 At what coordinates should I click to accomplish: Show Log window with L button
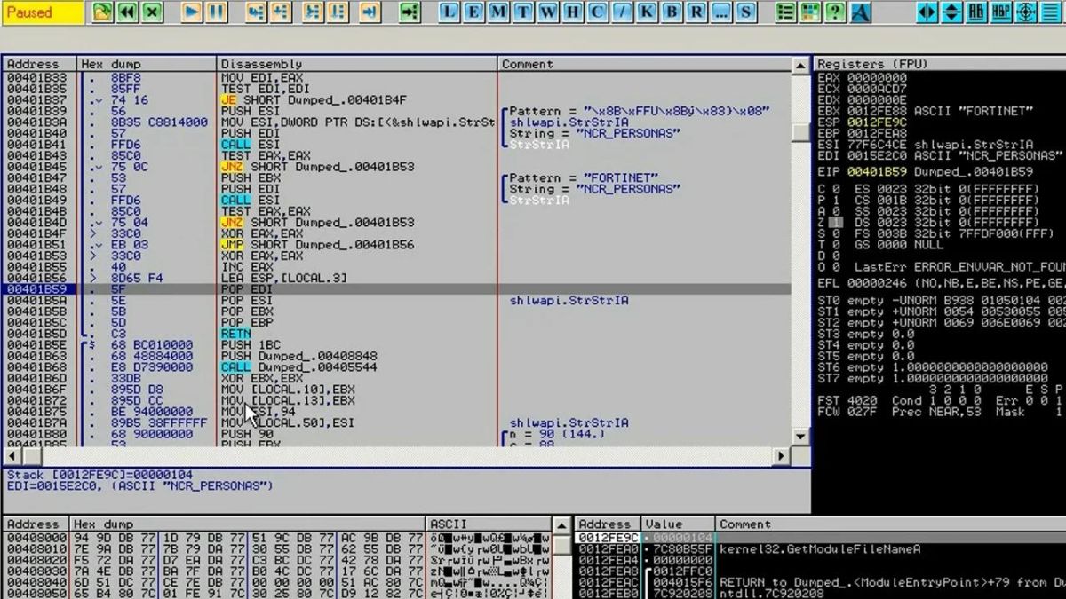(450, 12)
